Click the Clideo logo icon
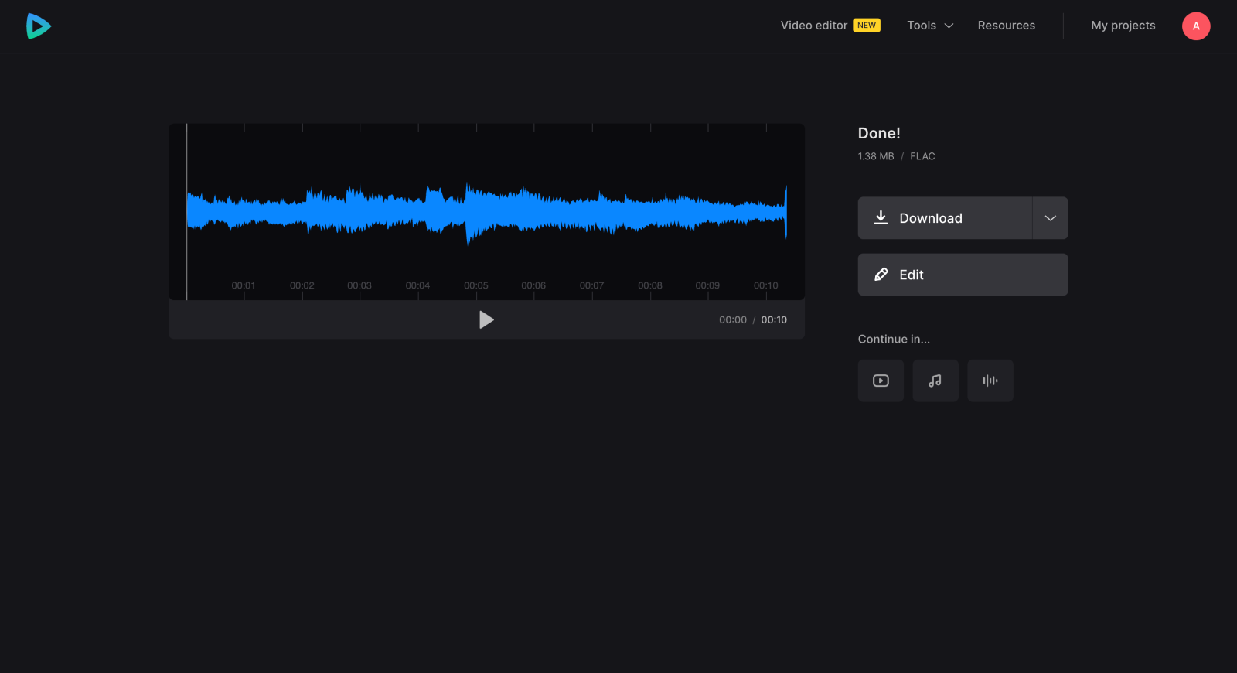This screenshot has height=673, width=1237. click(x=39, y=26)
